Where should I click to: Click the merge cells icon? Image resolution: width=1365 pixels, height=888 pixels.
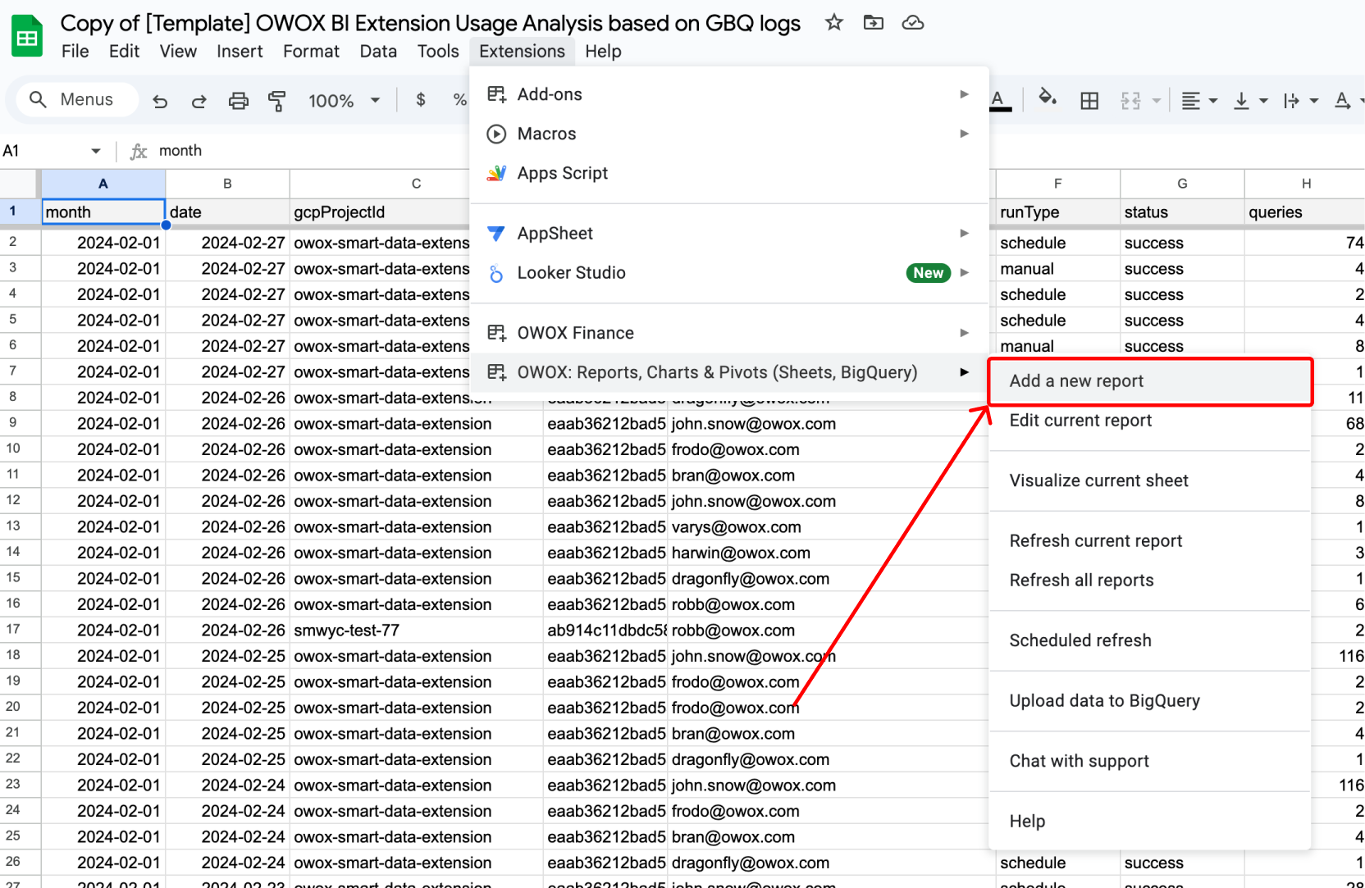click(x=1131, y=101)
